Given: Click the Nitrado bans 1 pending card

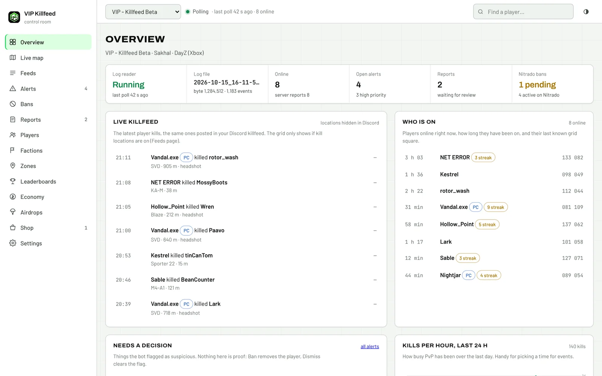Looking at the screenshot, I should click(x=552, y=84).
